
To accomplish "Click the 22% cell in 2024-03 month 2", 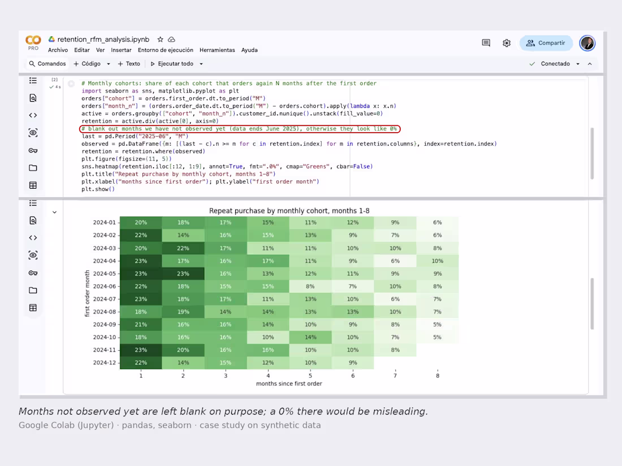I will coord(183,248).
